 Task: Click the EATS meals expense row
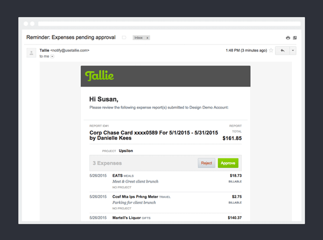165,181
